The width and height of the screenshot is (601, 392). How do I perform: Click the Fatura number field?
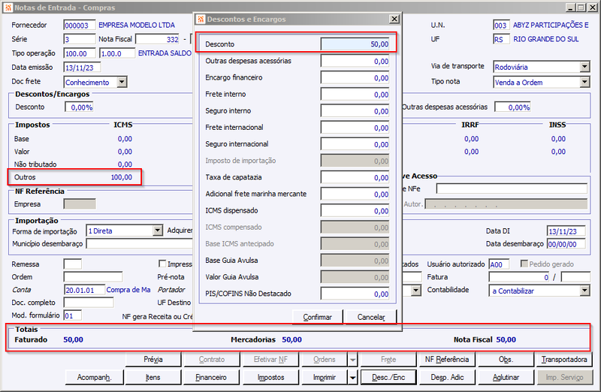pyautogui.click(x=519, y=277)
